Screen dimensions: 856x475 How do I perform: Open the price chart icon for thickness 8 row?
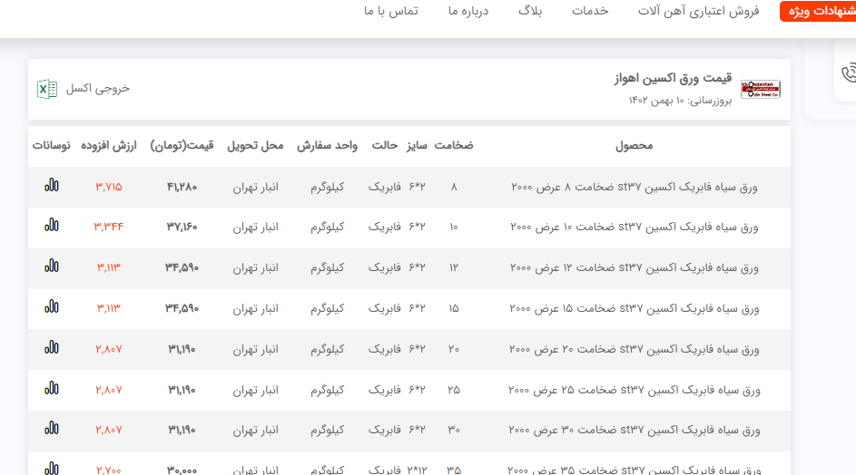[x=52, y=185]
